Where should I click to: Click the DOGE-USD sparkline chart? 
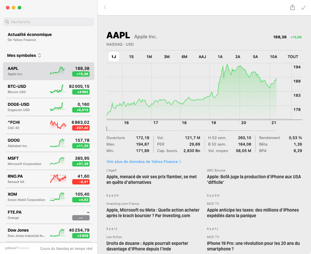coord(58,107)
